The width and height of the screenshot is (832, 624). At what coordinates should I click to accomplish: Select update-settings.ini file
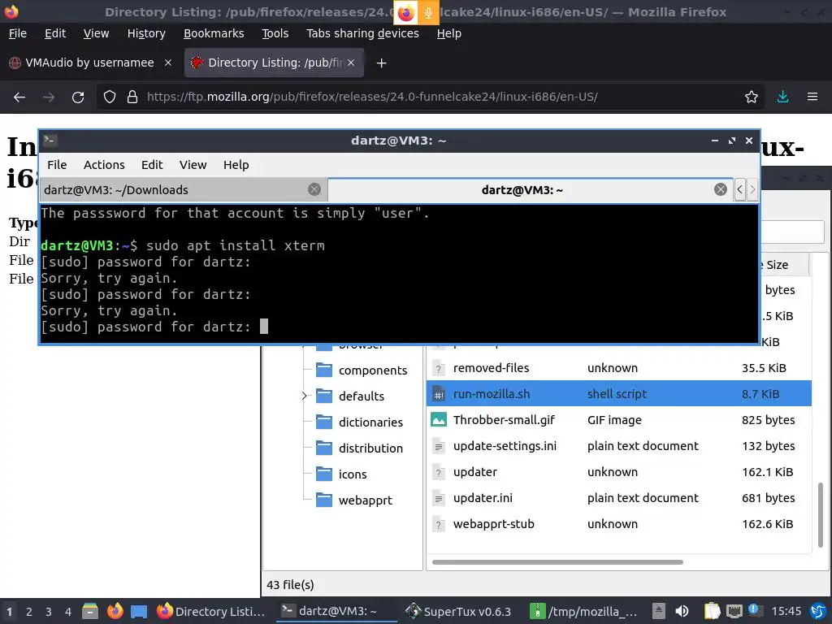click(x=618, y=446)
